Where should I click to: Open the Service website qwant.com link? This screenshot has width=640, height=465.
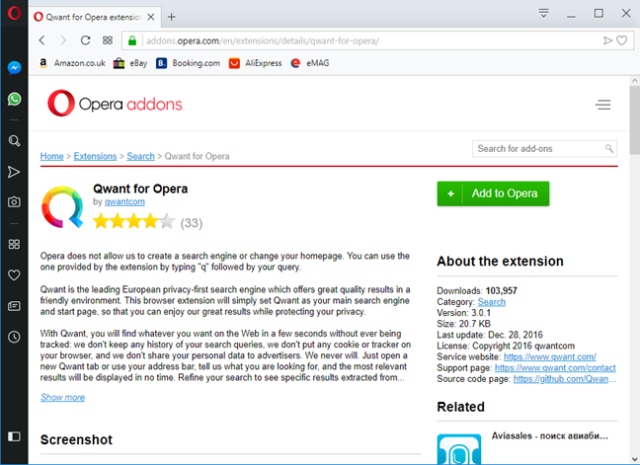click(550, 357)
